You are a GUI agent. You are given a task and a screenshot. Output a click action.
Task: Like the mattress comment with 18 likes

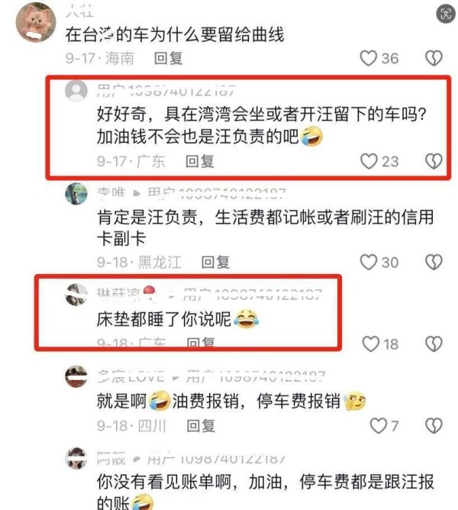tap(371, 344)
